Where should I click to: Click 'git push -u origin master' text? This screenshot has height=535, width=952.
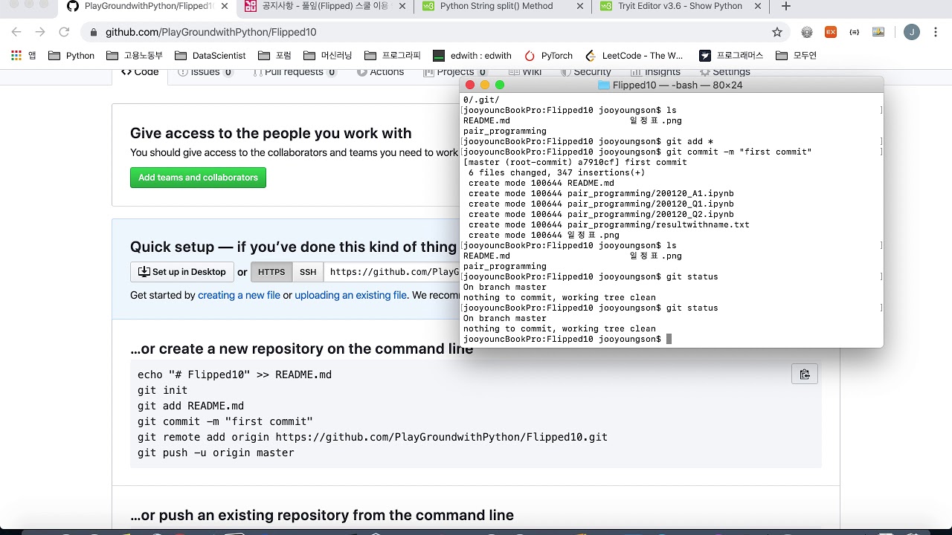[216, 453]
